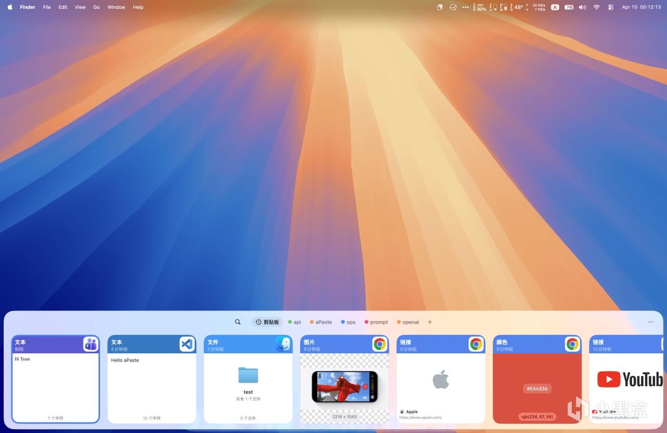The image size is (667, 433).
Task: Click the Apple site title in the link card
Action: point(412,412)
